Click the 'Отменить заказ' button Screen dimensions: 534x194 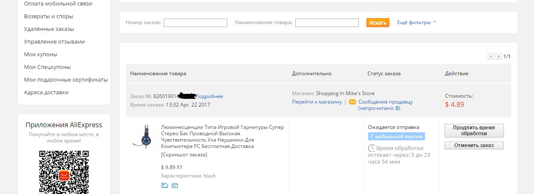pyautogui.click(x=474, y=145)
